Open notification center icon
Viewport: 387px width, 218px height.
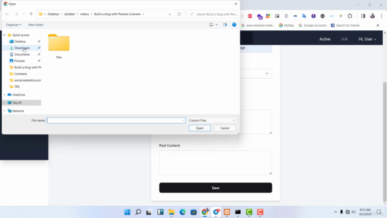379,212
